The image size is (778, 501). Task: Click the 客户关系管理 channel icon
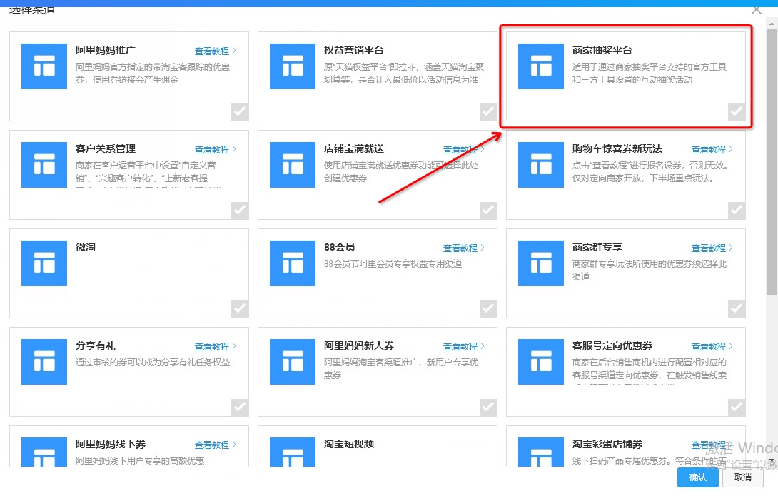pyautogui.click(x=44, y=165)
